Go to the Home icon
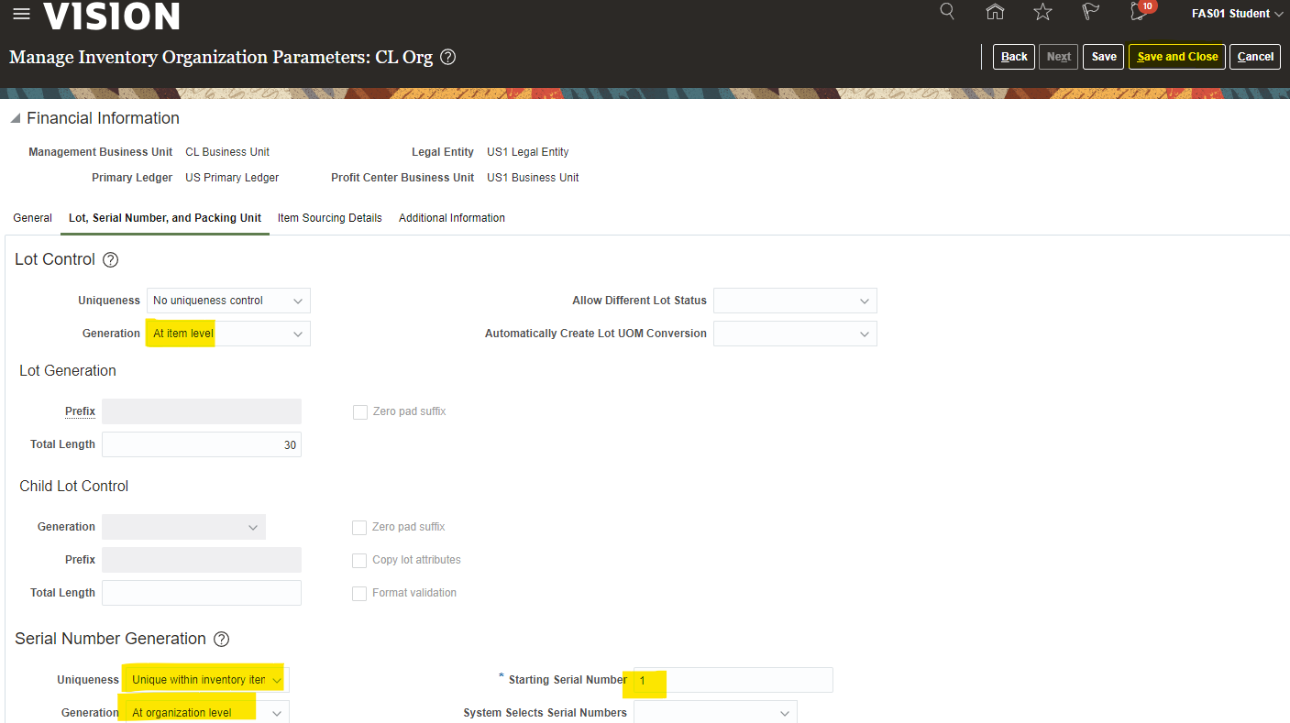 coord(995,12)
